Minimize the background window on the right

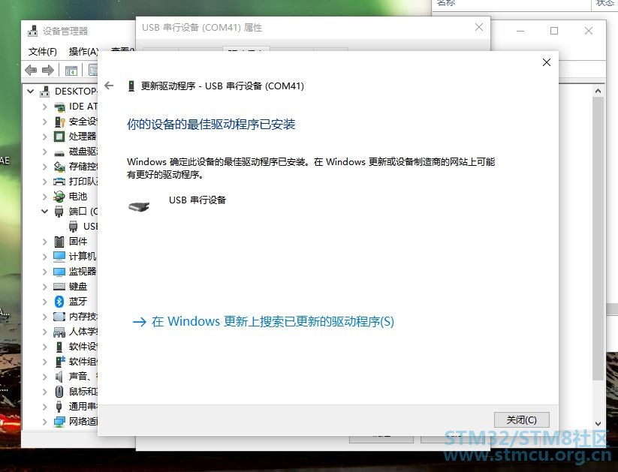[x=520, y=31]
